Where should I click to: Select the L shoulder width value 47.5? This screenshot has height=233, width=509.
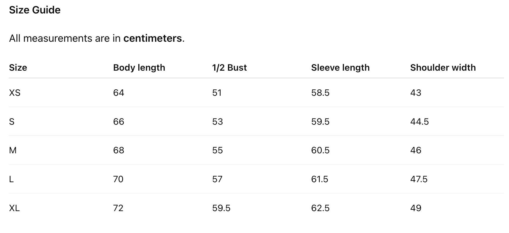(x=418, y=179)
